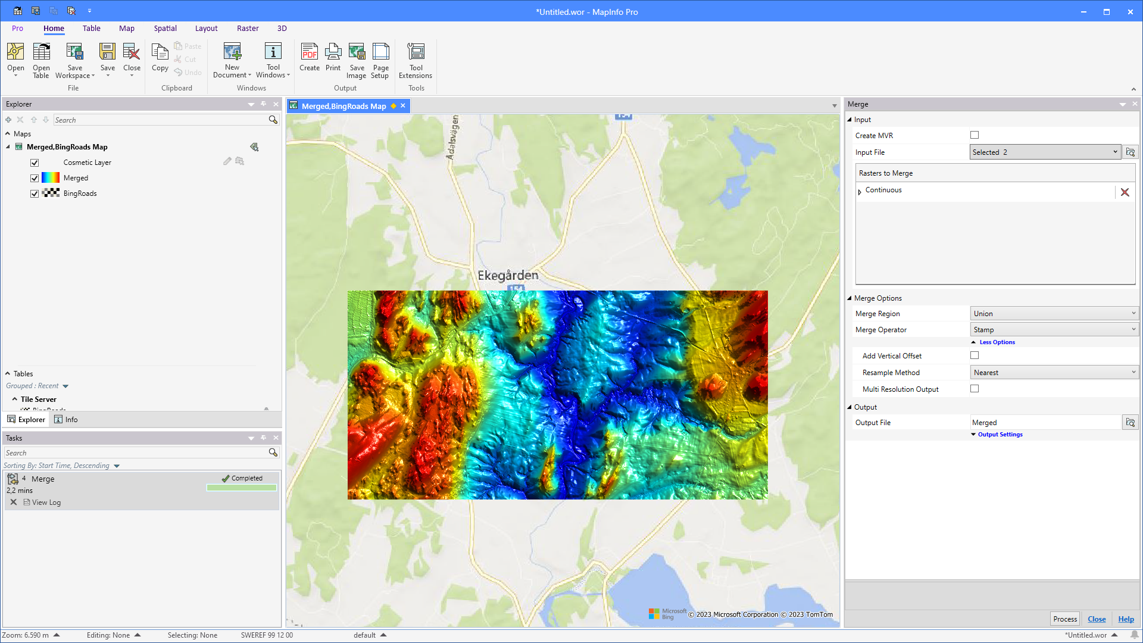
Task: Expand the Continuous raster entry
Action: tap(860, 192)
